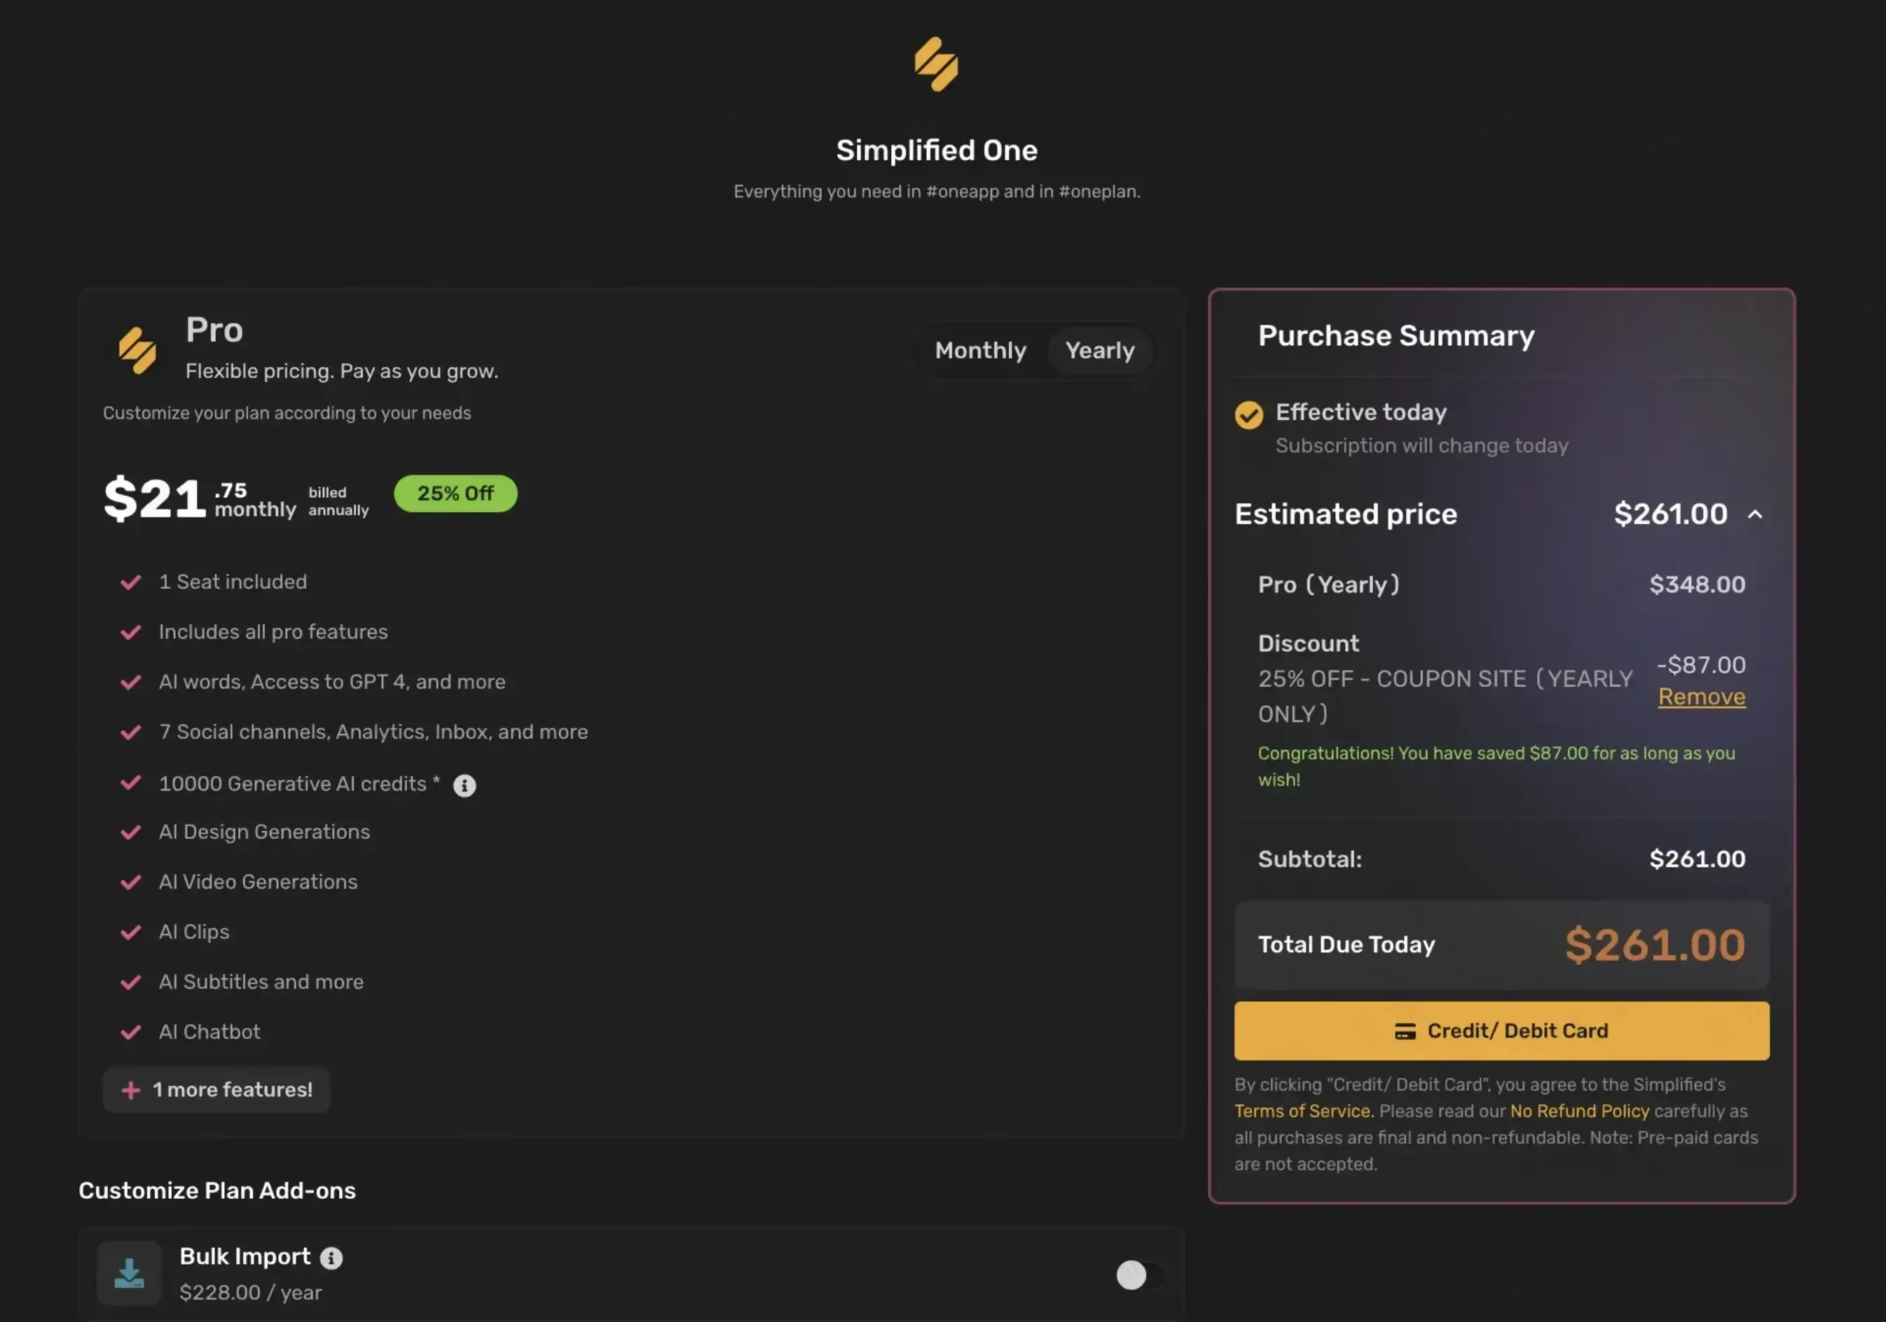Image resolution: width=1886 pixels, height=1322 pixels.
Task: Click the Effective today checkmark icon
Action: click(1248, 415)
